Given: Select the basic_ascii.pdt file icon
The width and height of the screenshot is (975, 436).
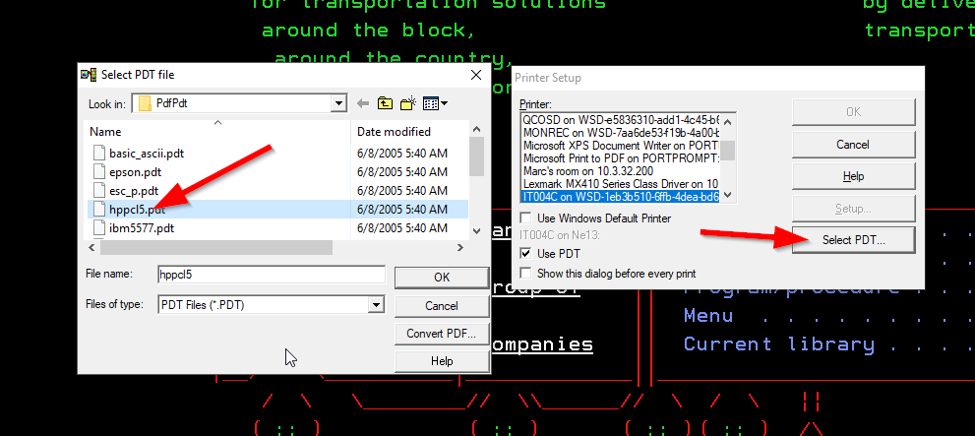Looking at the screenshot, I should [98, 153].
